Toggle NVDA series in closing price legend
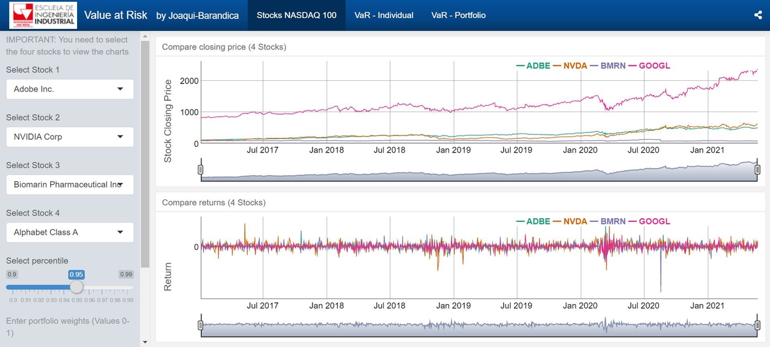 tap(570, 66)
